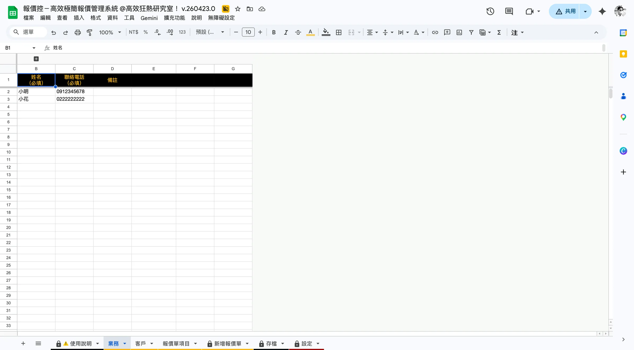Click the insert comment icon

pos(447,32)
